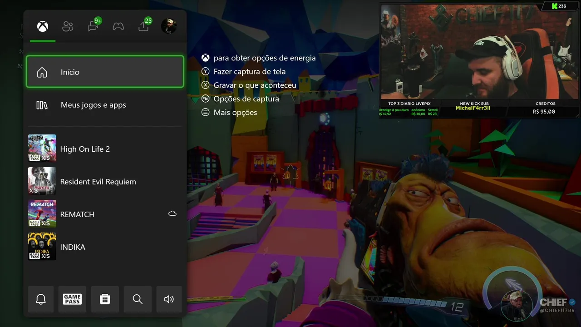Open the capture and share tab
The width and height of the screenshot is (581, 327).
143,27
